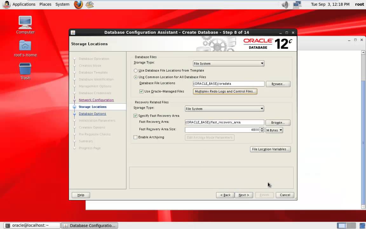The width and height of the screenshot is (366, 229).
Task: Select Database Configuration taskbar entry
Action: [x=90, y=226]
